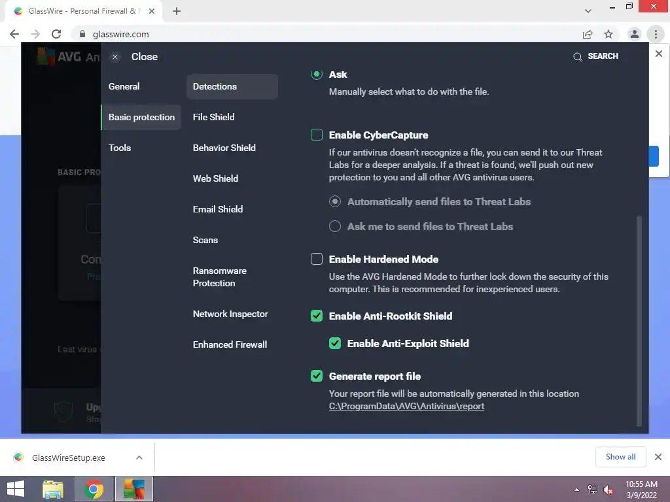
Task: Click the Close label in AVG settings
Action: pyautogui.click(x=145, y=57)
